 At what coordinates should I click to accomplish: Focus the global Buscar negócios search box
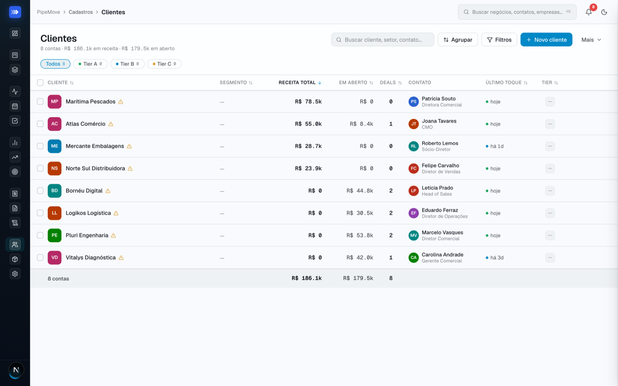coord(517,12)
